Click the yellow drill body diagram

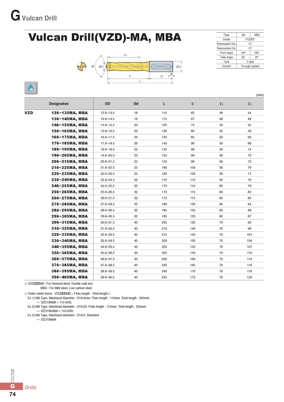128,67
